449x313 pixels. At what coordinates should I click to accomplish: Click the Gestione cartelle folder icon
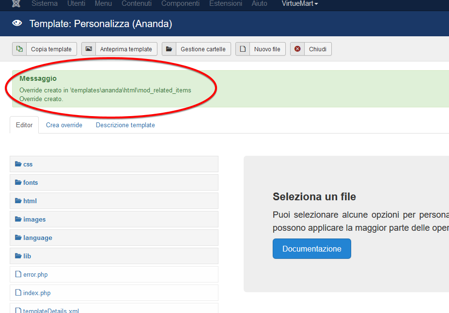[169, 49]
